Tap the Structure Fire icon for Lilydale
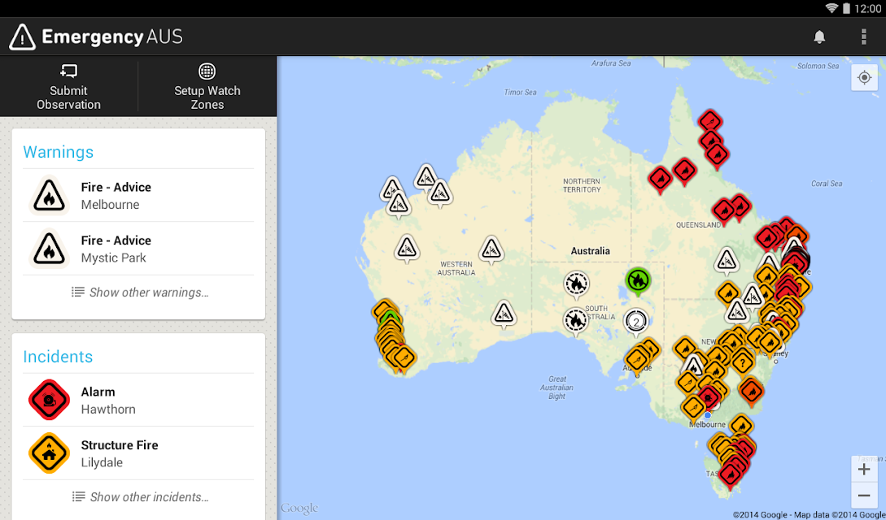This screenshot has width=886, height=520. pos(49,453)
